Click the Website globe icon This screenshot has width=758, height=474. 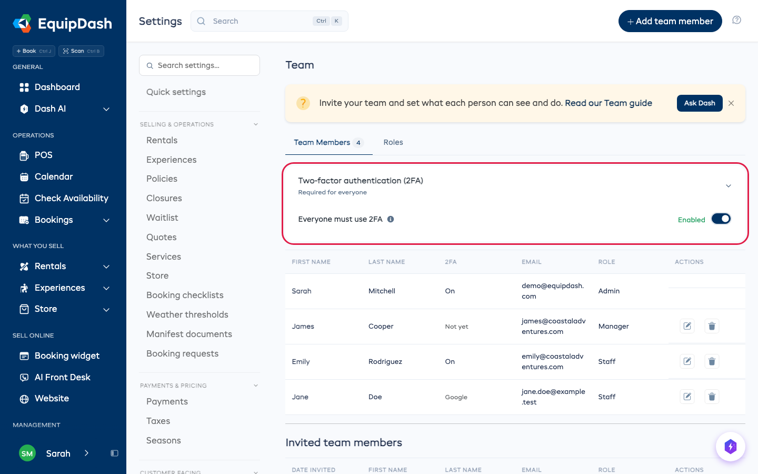pyautogui.click(x=24, y=399)
